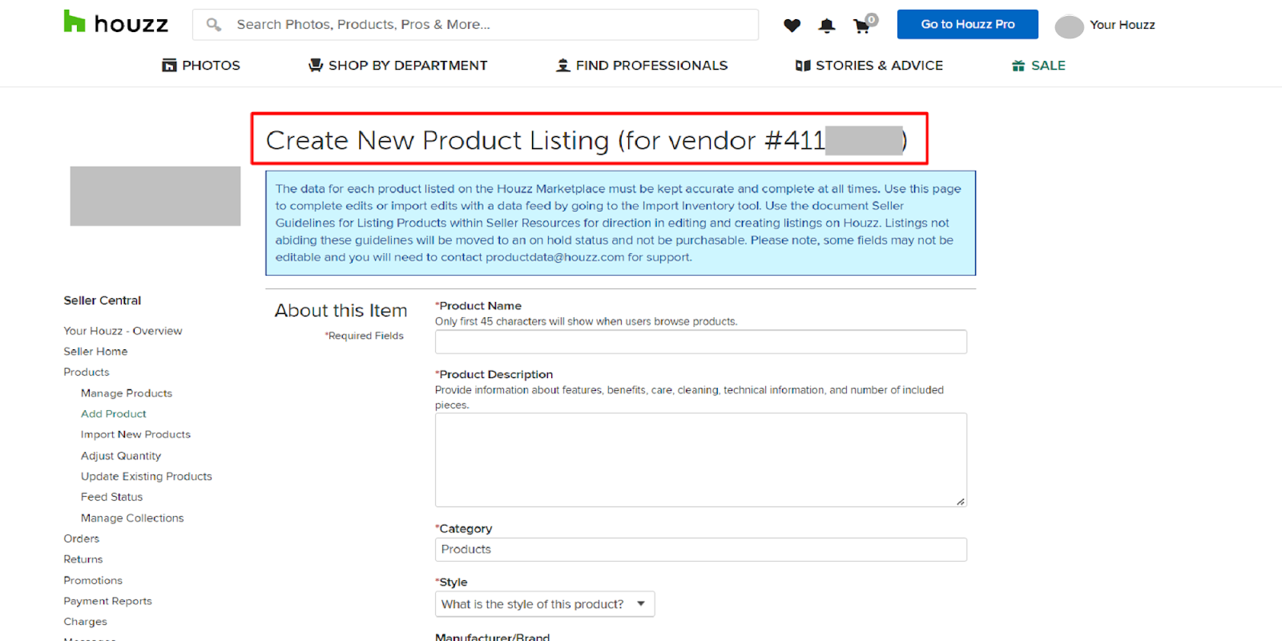
Task: Click the Create New Product Listing title
Action: [587, 140]
